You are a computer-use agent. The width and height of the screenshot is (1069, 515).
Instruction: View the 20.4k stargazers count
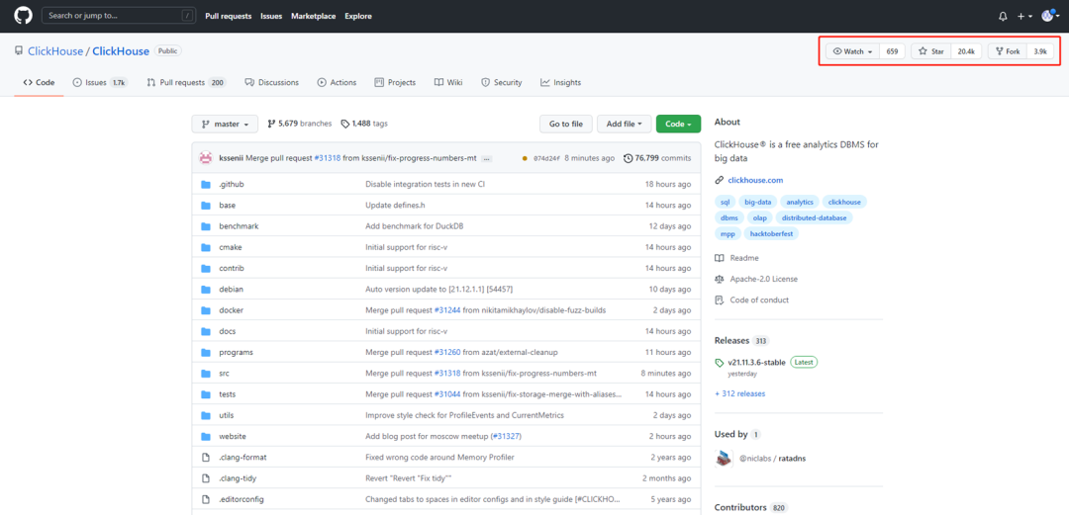[x=966, y=51]
